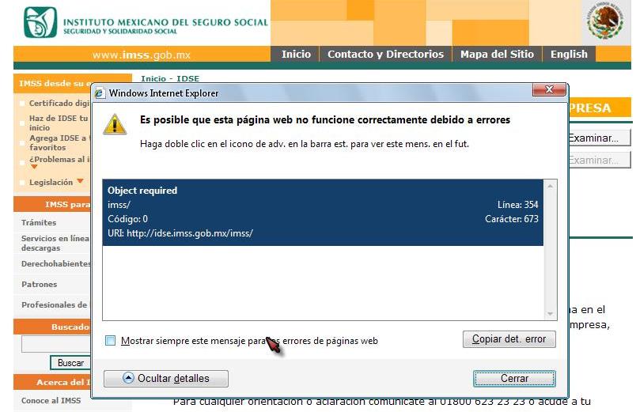Click the Carácter: 673 text

512,219
